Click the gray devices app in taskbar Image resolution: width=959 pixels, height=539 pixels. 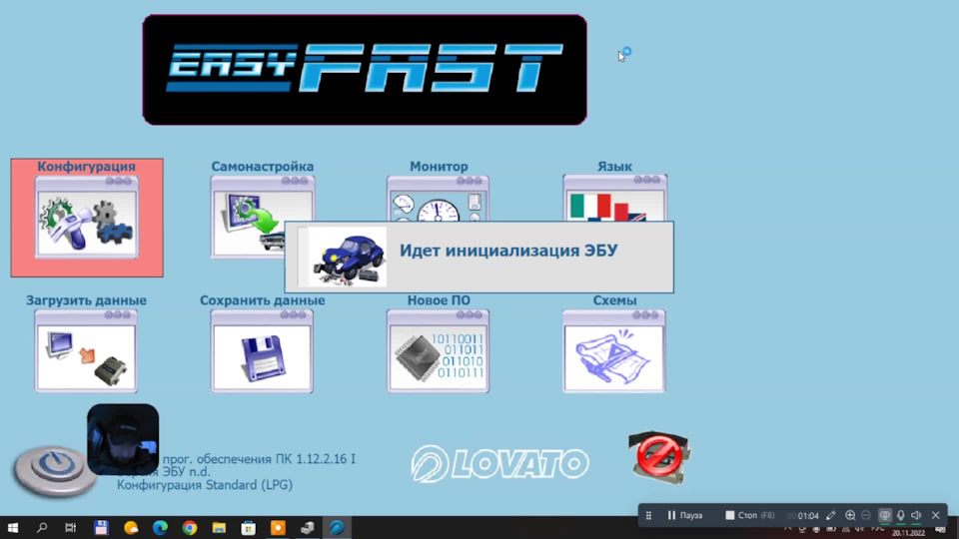[x=307, y=527]
